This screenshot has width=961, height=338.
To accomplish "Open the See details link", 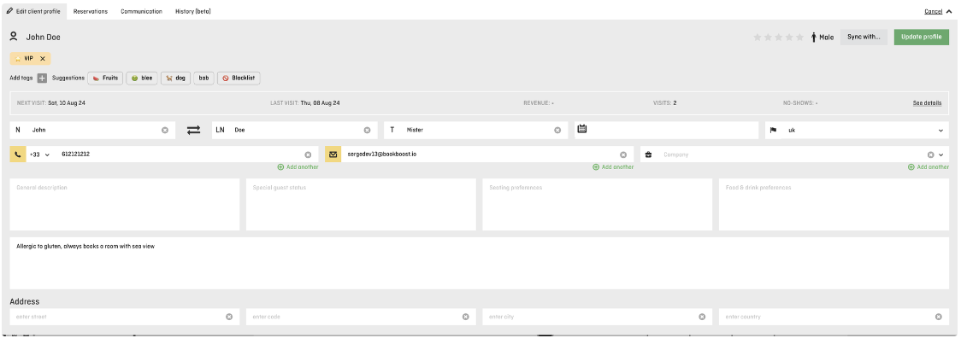I will (927, 103).
